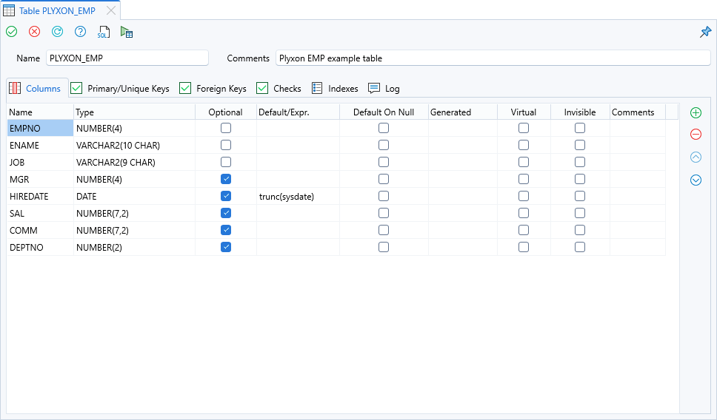Image resolution: width=717 pixels, height=420 pixels.
Task: Click the Invisible column header
Action: 580,112
